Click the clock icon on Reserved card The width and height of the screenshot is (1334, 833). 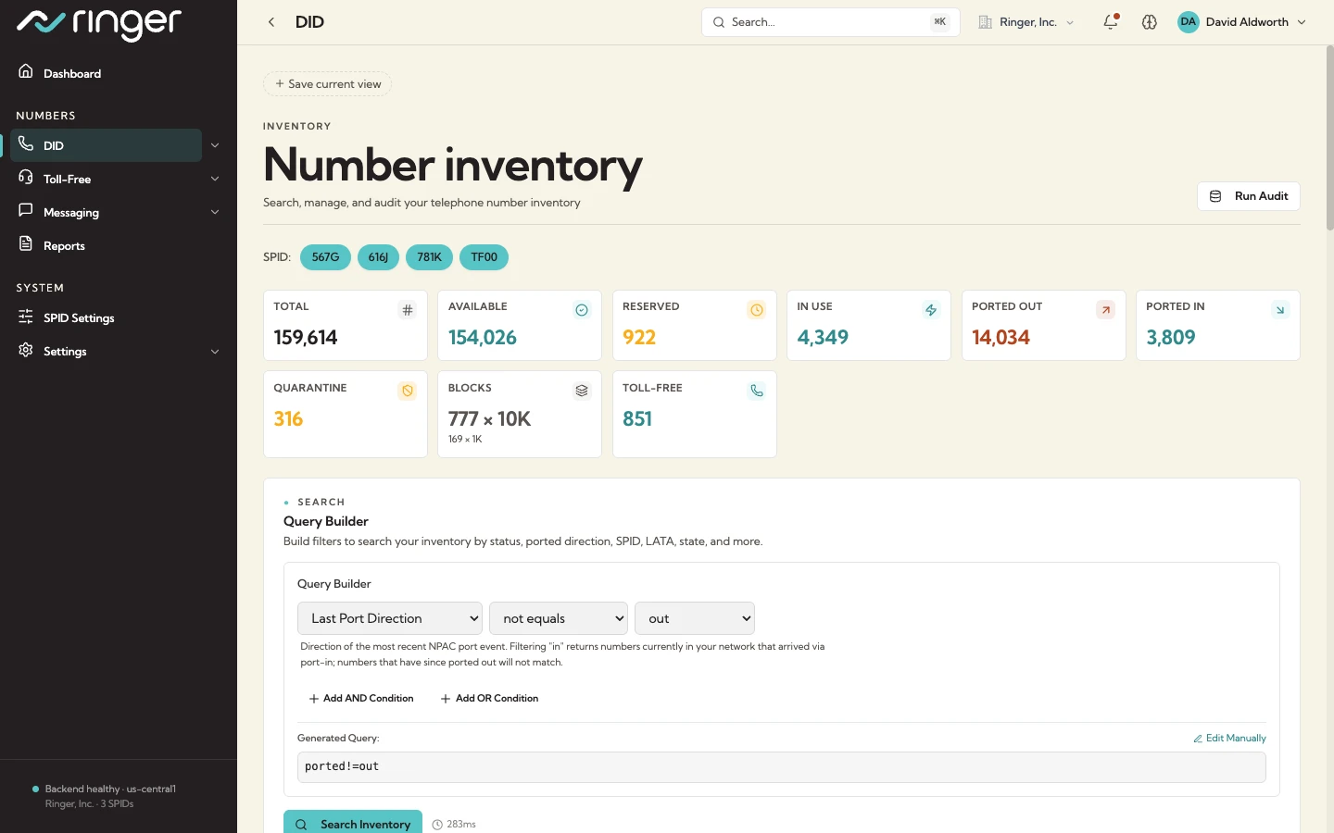pos(757,310)
